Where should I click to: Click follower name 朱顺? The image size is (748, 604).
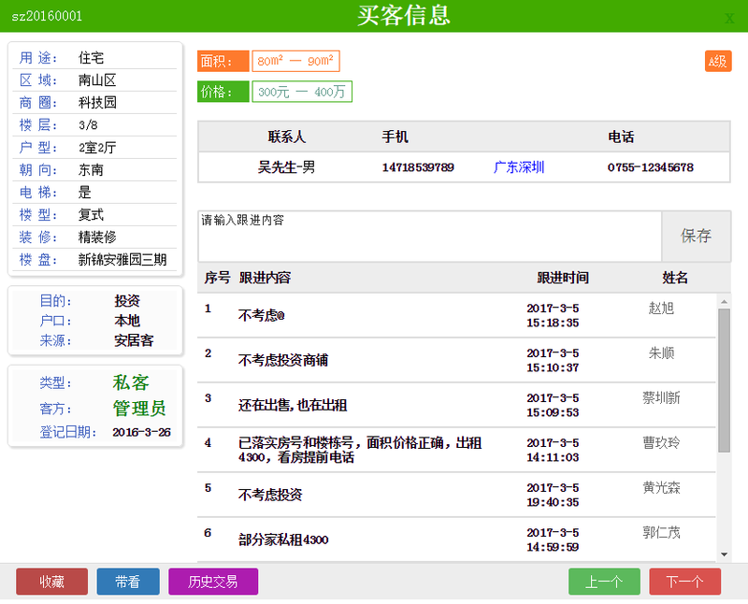[x=661, y=353]
